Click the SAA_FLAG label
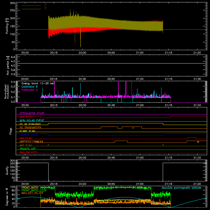The image size is (210, 210). 26,138
